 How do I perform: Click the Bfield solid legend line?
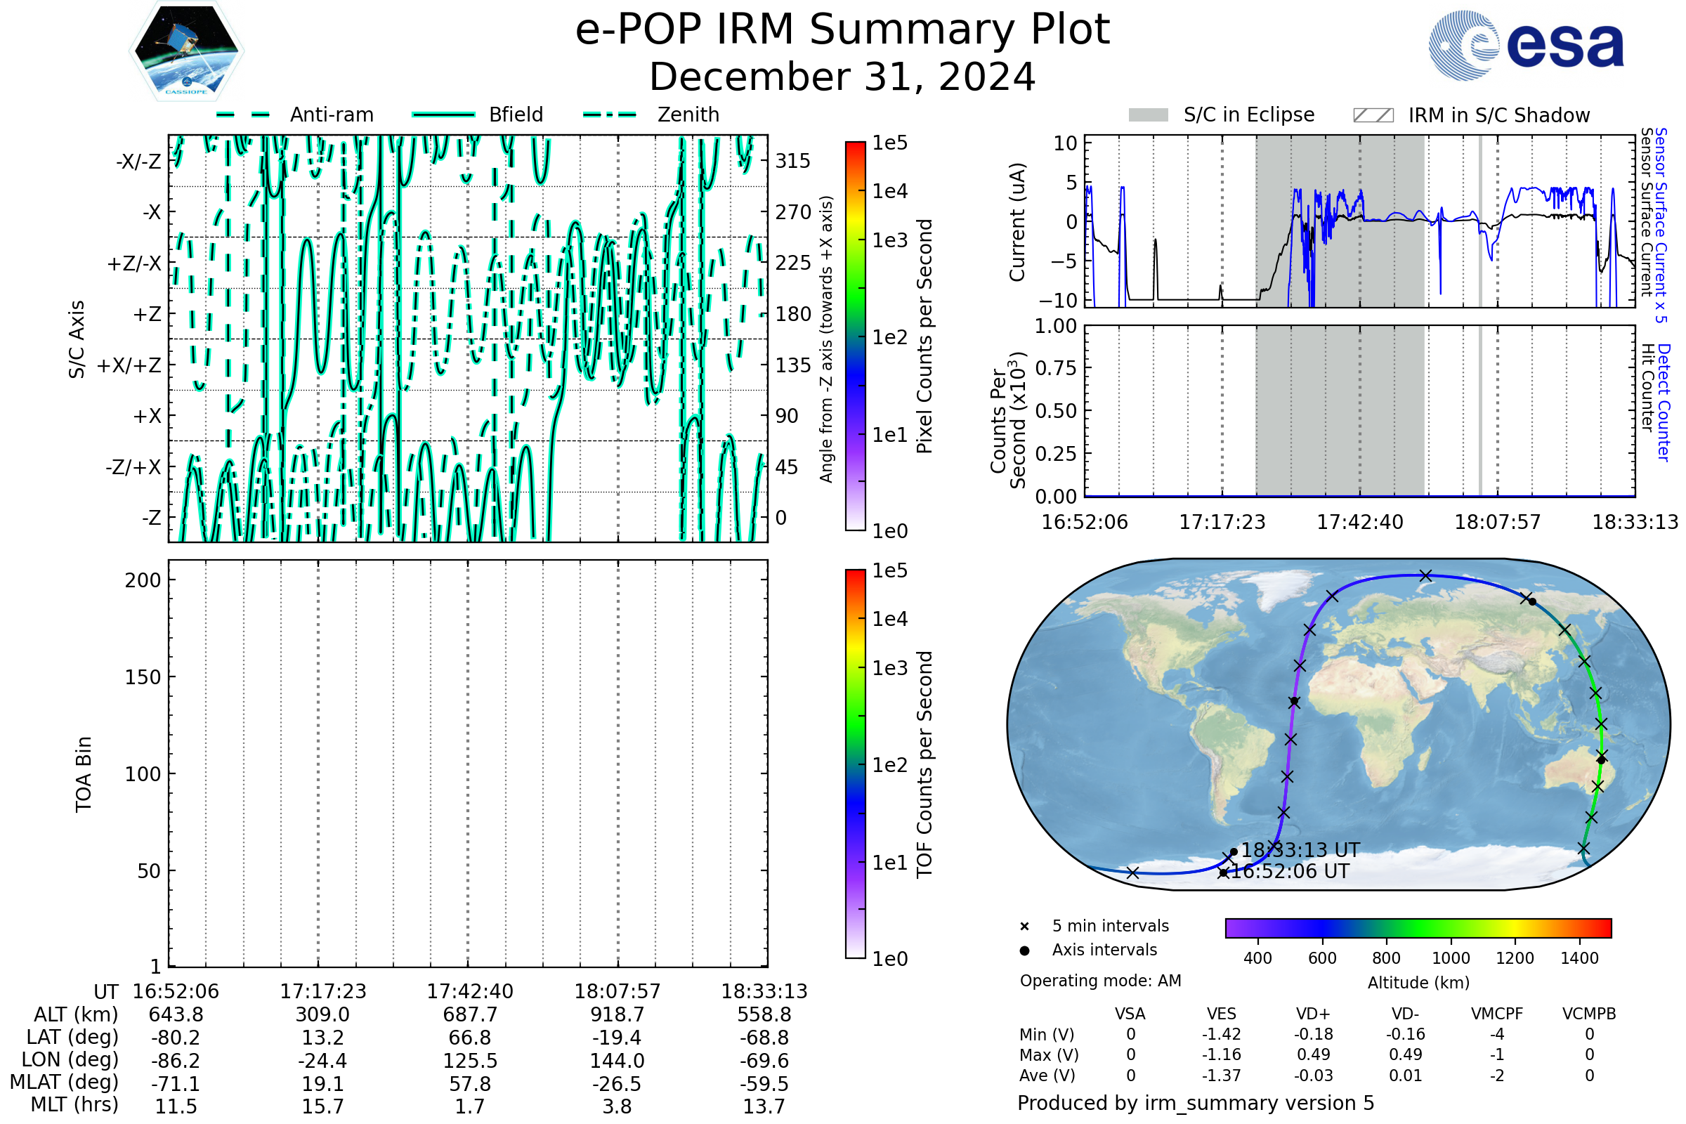pos(443,115)
